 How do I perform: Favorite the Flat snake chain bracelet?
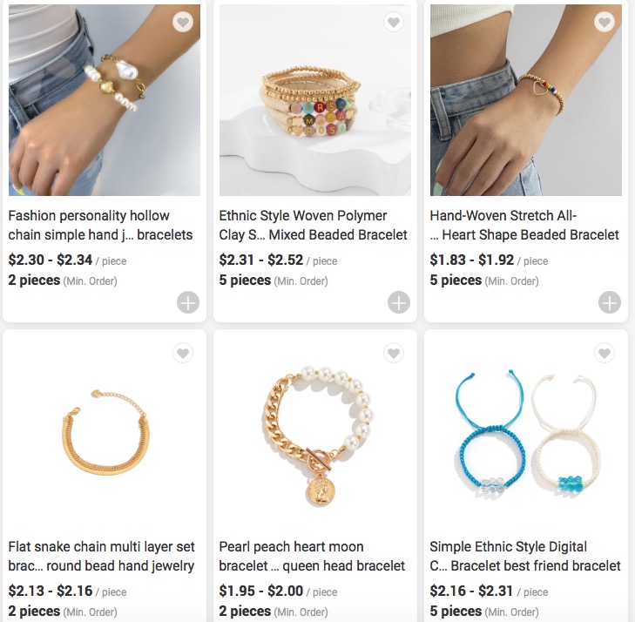[183, 353]
